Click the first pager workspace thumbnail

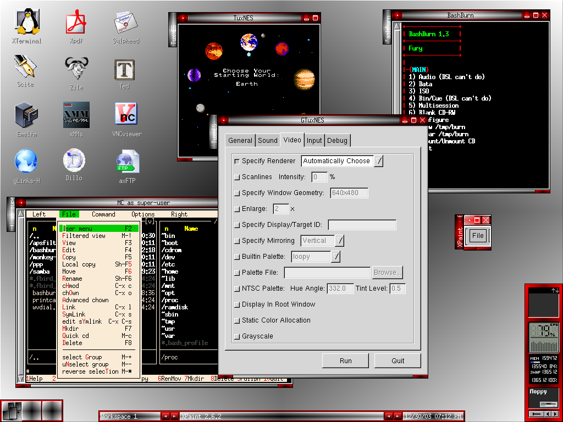[12, 411]
